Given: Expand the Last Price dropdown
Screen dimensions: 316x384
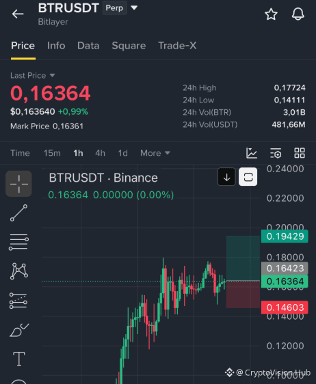Looking at the screenshot, I should [x=33, y=75].
